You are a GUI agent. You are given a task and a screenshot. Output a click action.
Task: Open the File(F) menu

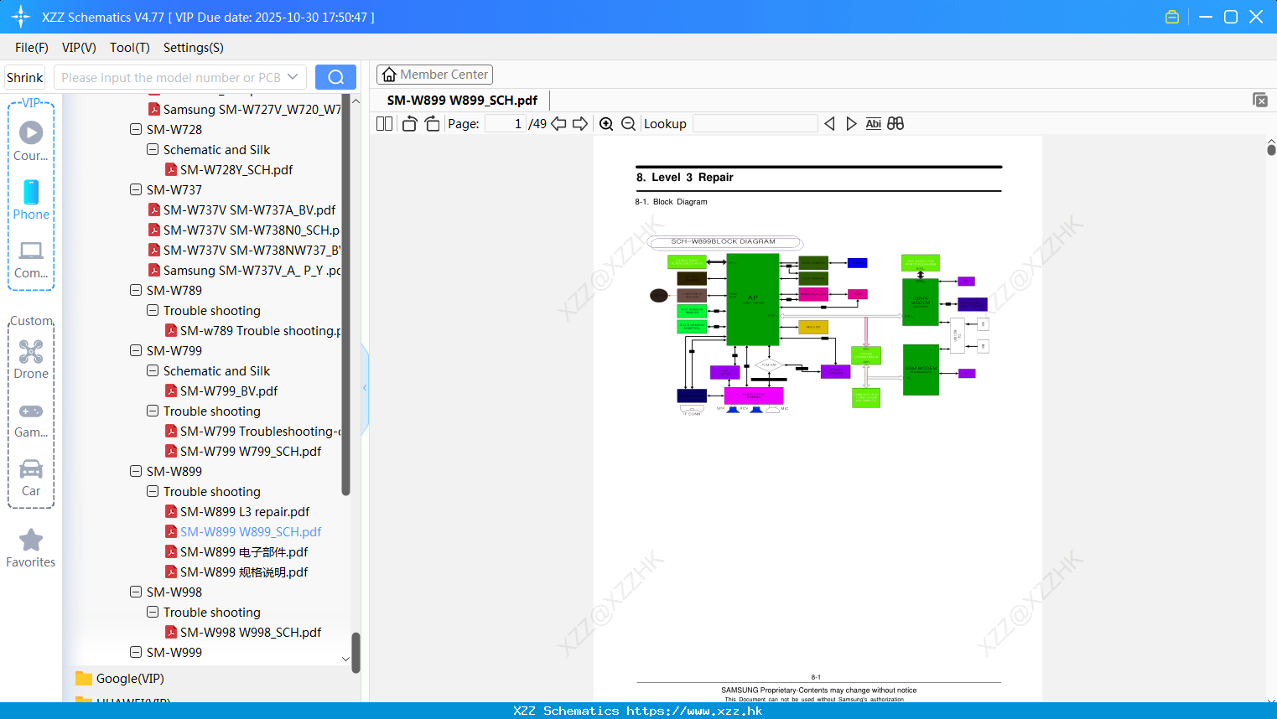[x=32, y=48]
